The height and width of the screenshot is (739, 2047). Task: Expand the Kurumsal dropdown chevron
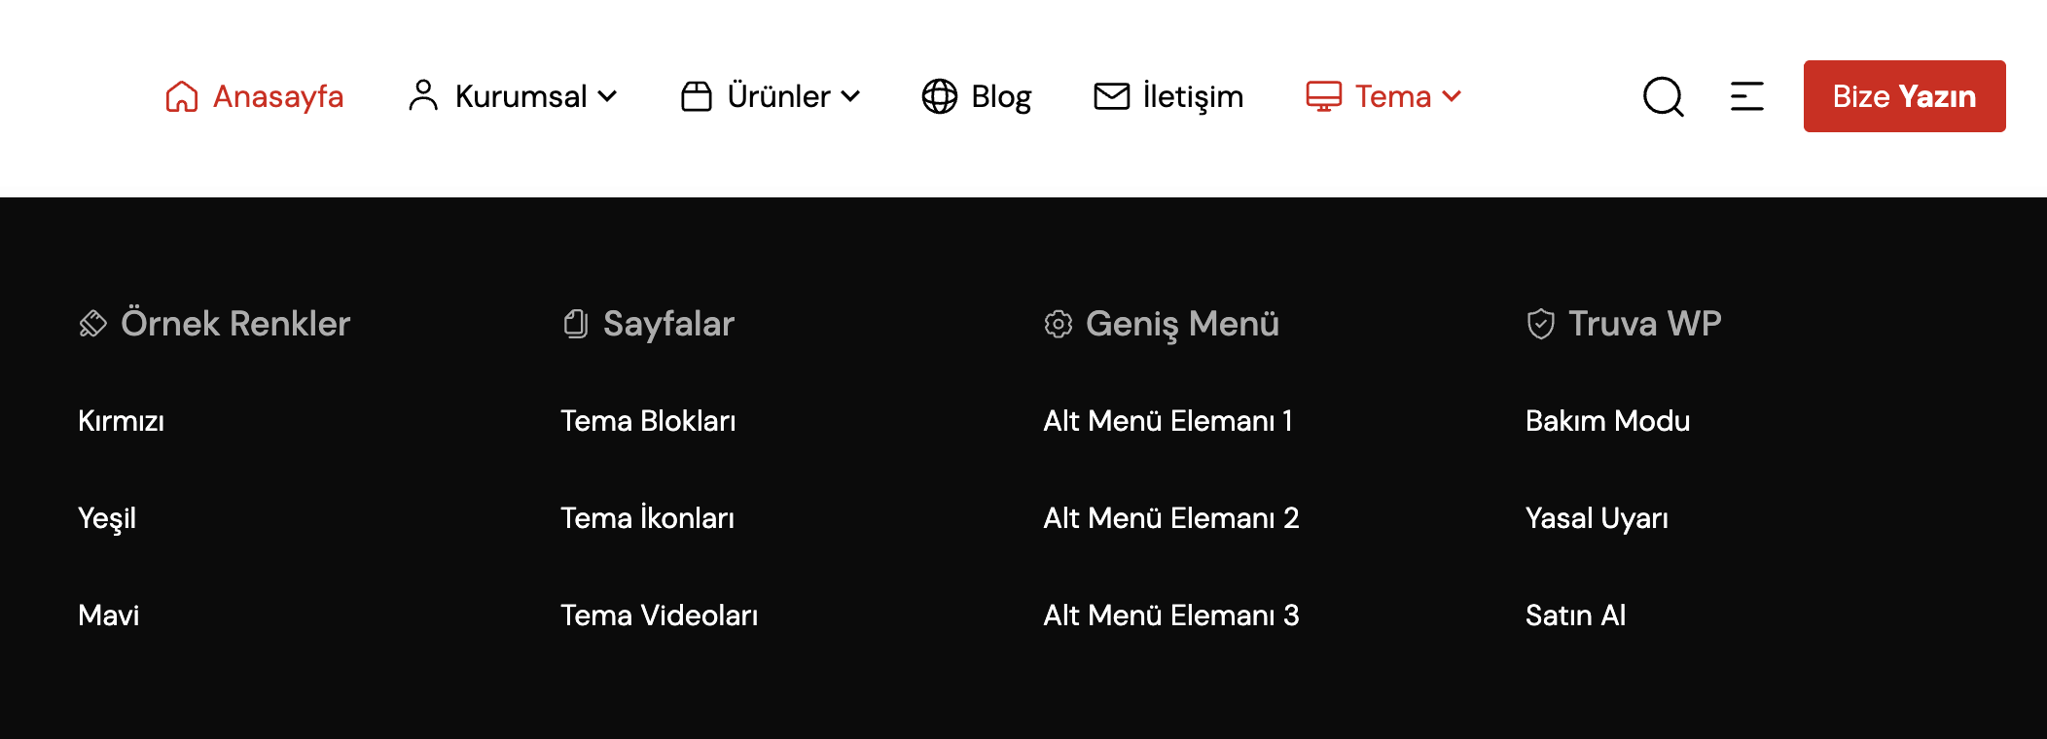pyautogui.click(x=608, y=96)
